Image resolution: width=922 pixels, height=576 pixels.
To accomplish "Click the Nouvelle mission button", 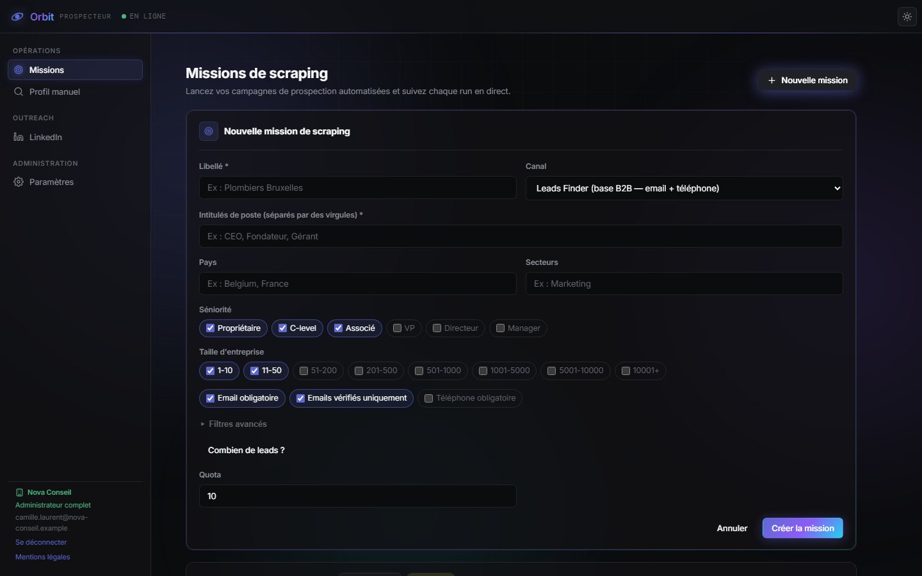I will point(807,80).
